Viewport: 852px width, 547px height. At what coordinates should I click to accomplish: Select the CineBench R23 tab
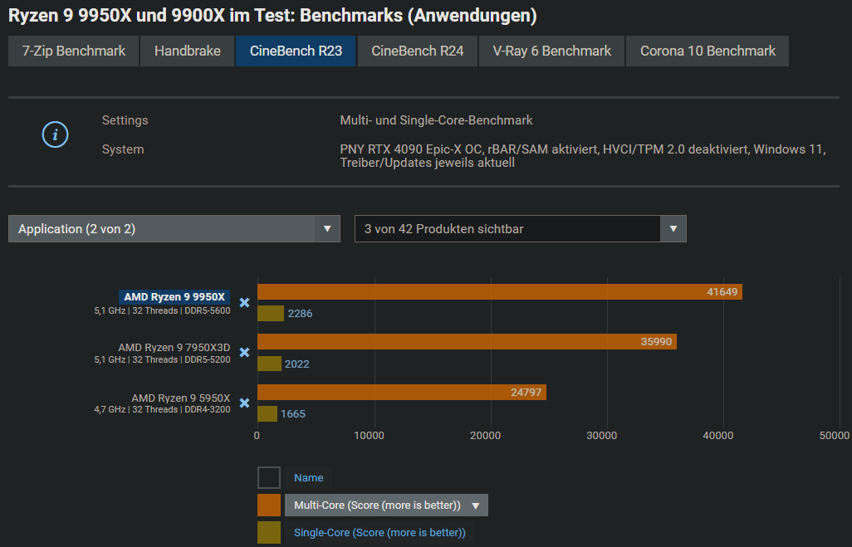pos(296,51)
